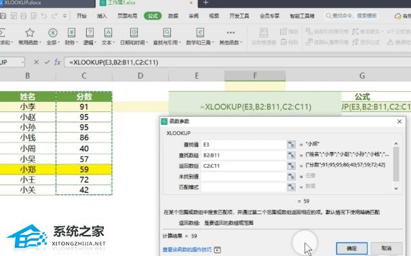Image resolution: width=411 pixels, height=256 pixels.
Task: Open the 页面布局 ribbon tab
Action: pos(128,16)
